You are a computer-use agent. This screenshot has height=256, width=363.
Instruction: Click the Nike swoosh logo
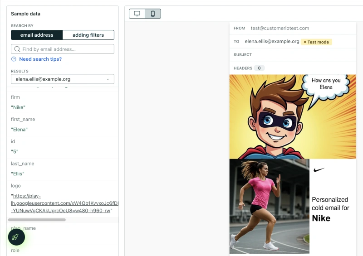[x=319, y=170]
